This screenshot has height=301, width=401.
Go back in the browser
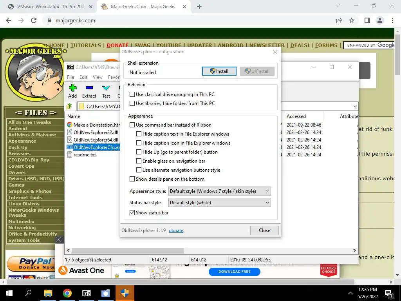pos(9,20)
